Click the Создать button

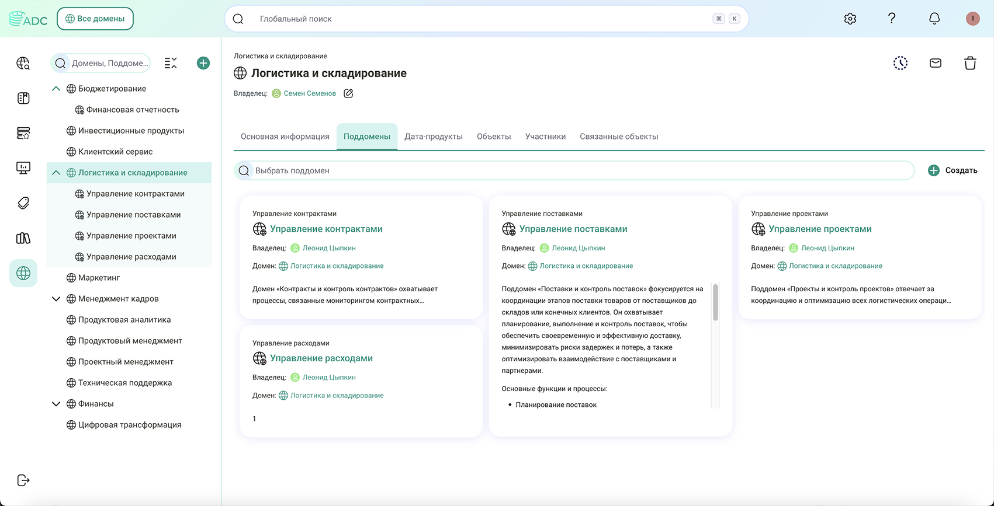[953, 170]
